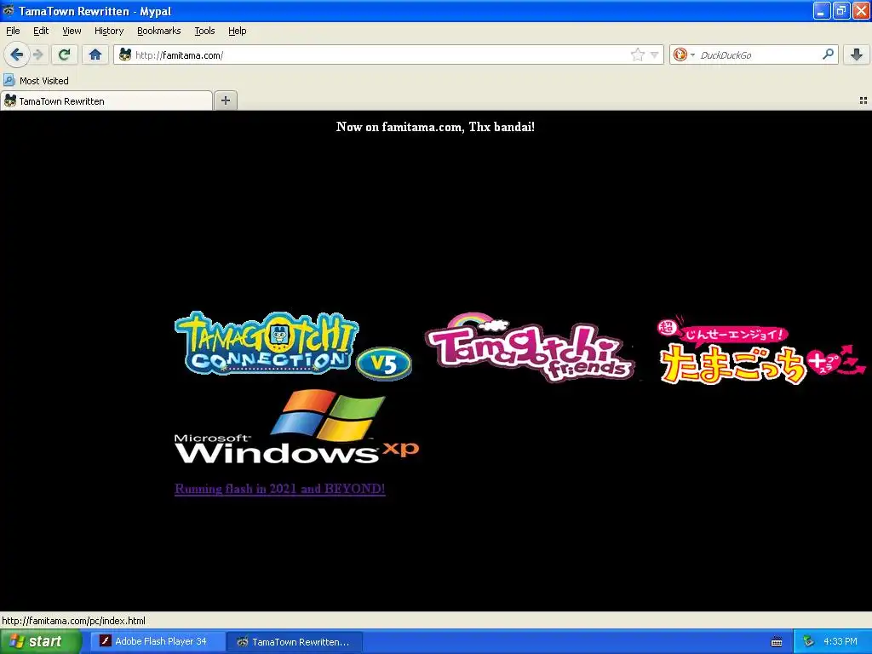
Task: Click the search magnifier icon
Action: pos(828,54)
